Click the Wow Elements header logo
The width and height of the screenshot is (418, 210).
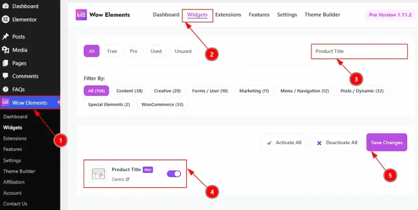(81, 15)
